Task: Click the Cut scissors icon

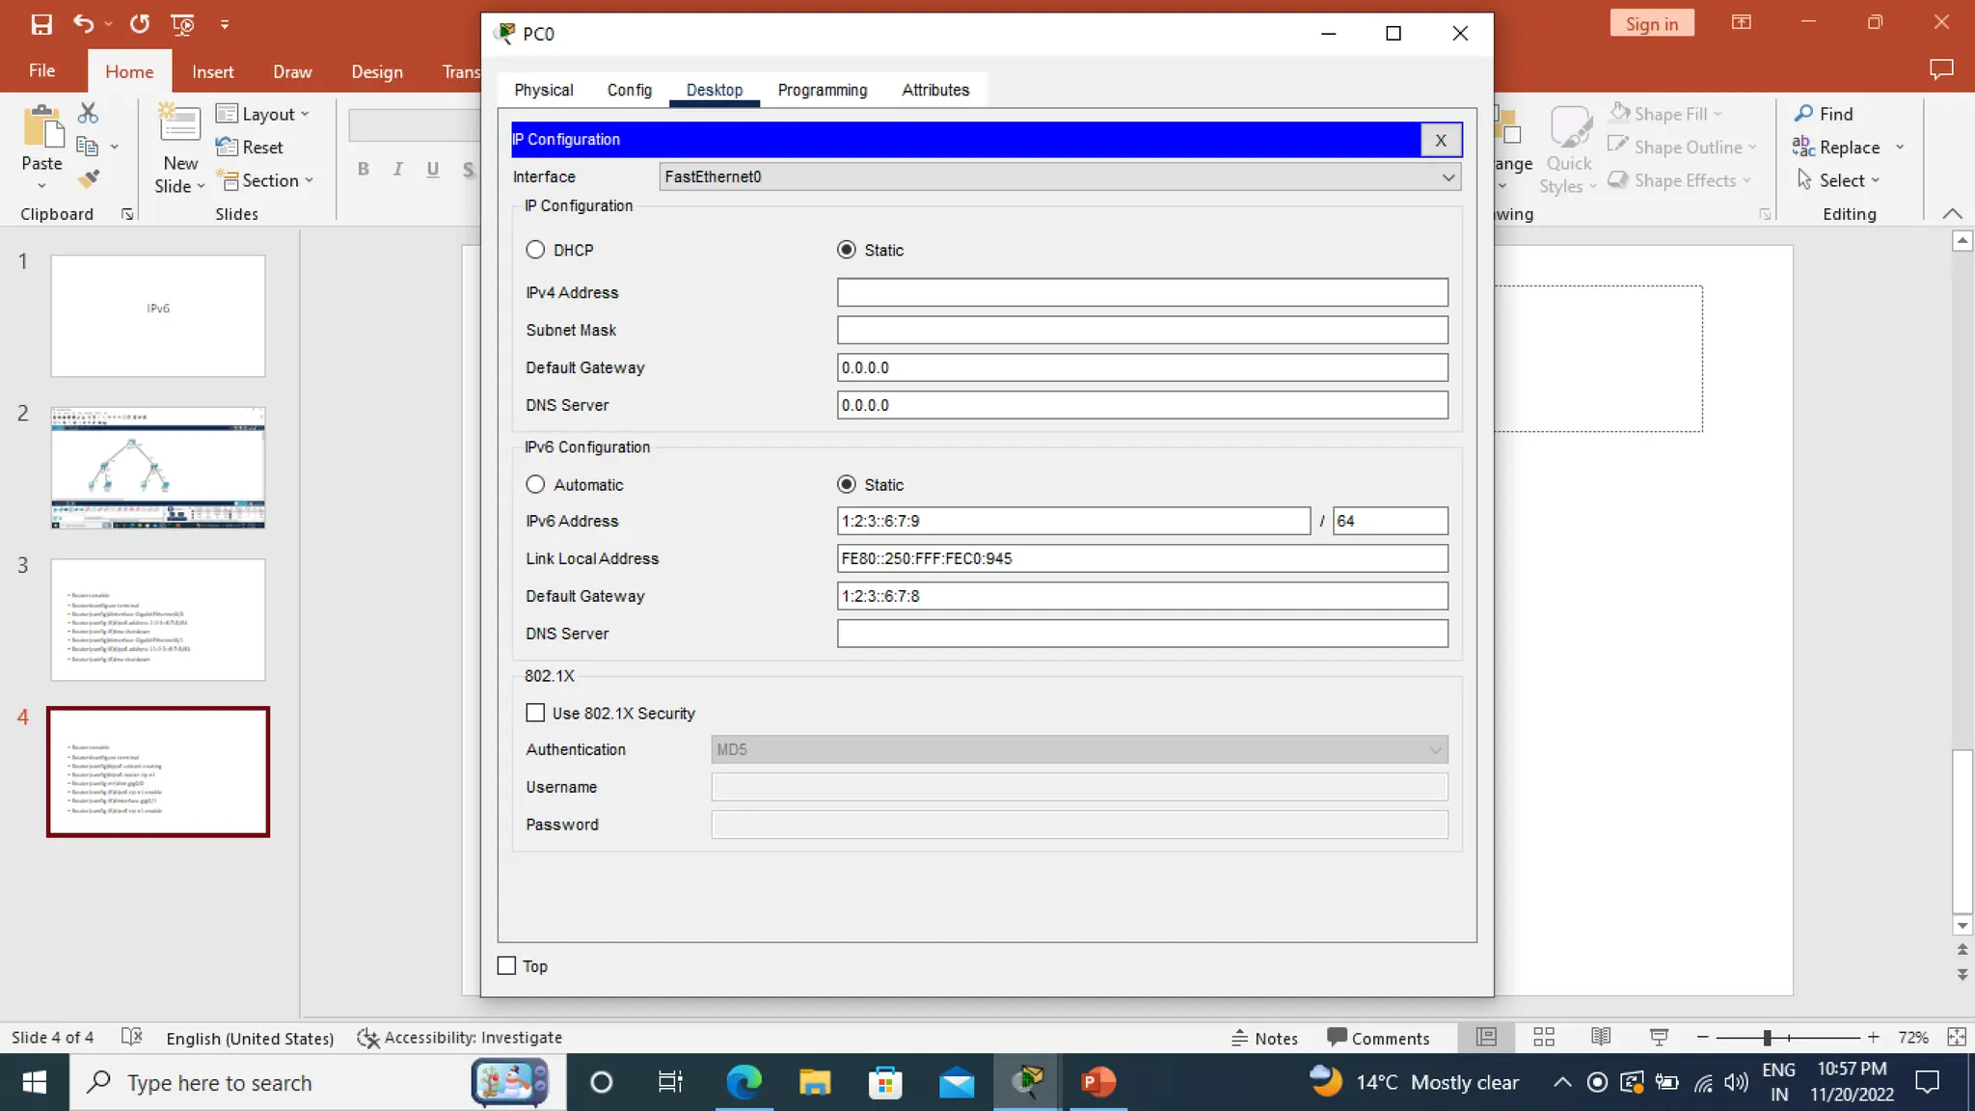Action: [88, 113]
